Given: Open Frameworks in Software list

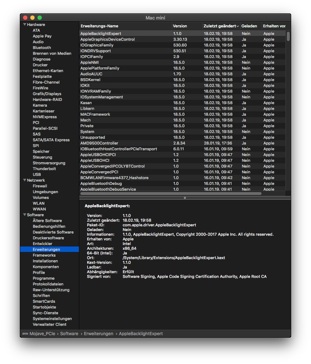Looking at the screenshot, I should [x=44, y=255].
